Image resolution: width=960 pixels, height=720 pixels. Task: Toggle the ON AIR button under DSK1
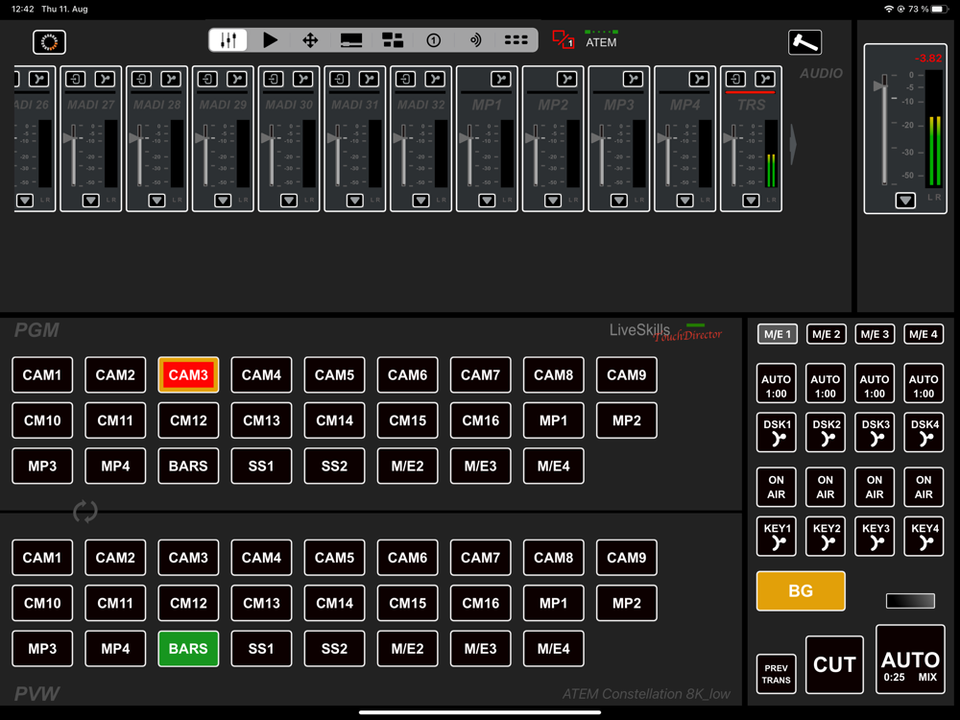click(x=777, y=487)
